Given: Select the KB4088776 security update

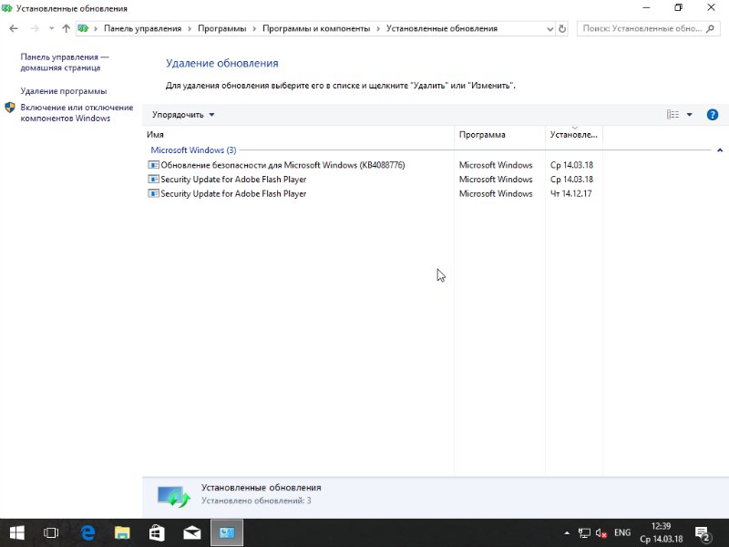Looking at the screenshot, I should click(x=282, y=165).
